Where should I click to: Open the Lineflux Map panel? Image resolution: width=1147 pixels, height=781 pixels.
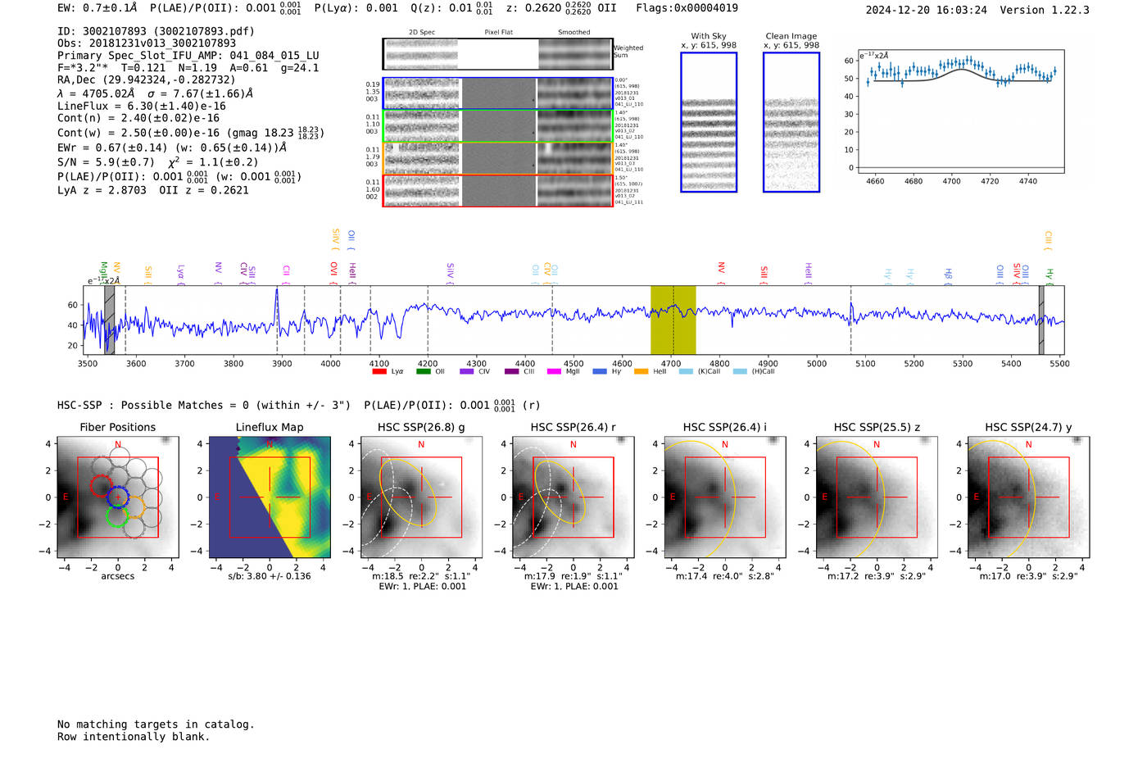point(270,497)
